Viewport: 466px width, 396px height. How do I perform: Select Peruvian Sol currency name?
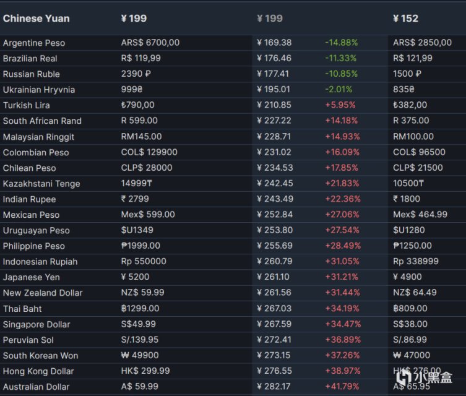(28, 340)
